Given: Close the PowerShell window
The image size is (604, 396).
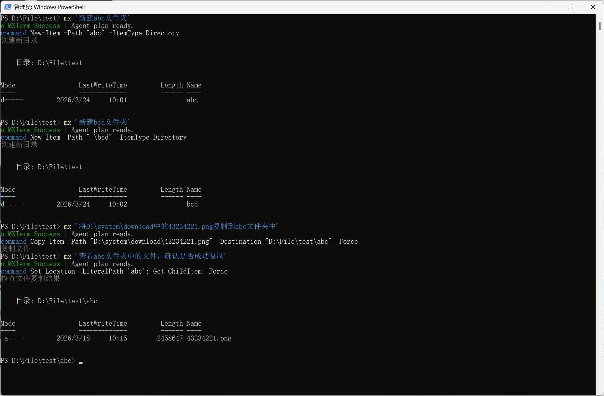Looking at the screenshot, I should coord(593,7).
